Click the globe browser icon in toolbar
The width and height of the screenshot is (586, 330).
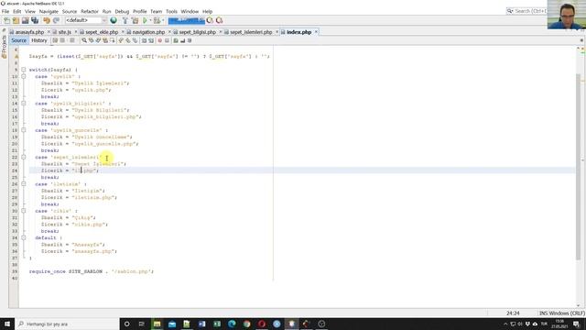coord(114,20)
